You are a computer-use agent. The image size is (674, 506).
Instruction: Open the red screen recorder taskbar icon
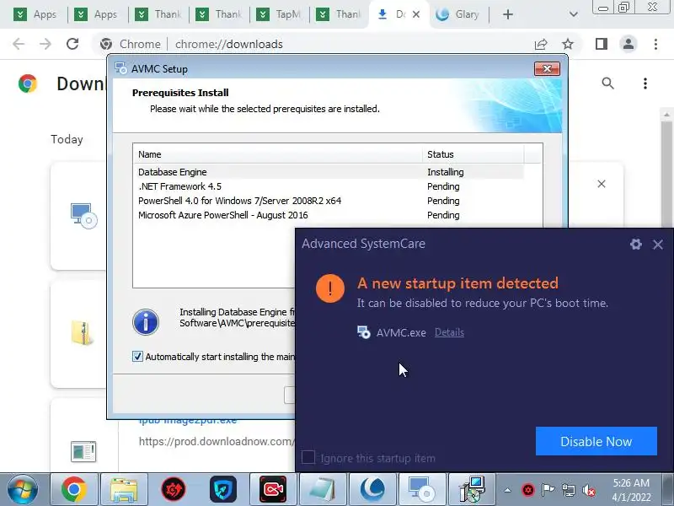273,489
